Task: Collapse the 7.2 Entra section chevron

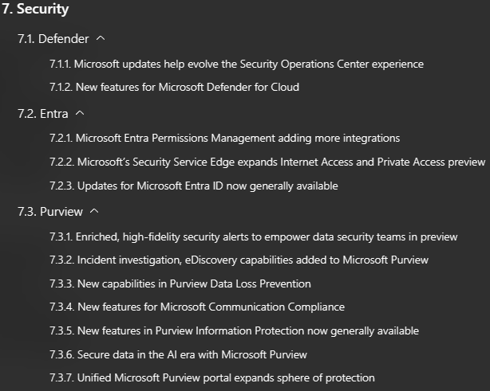Action: (x=79, y=113)
